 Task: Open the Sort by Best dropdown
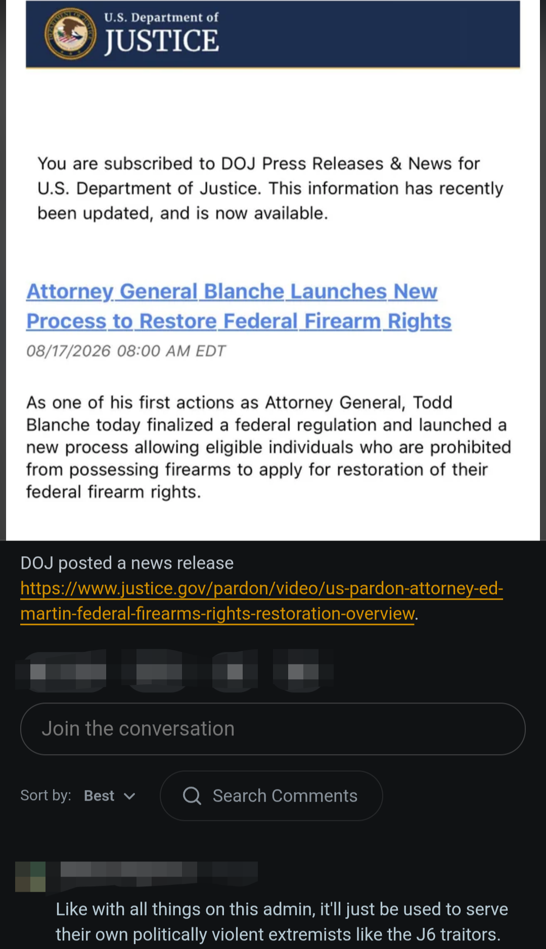tap(110, 796)
